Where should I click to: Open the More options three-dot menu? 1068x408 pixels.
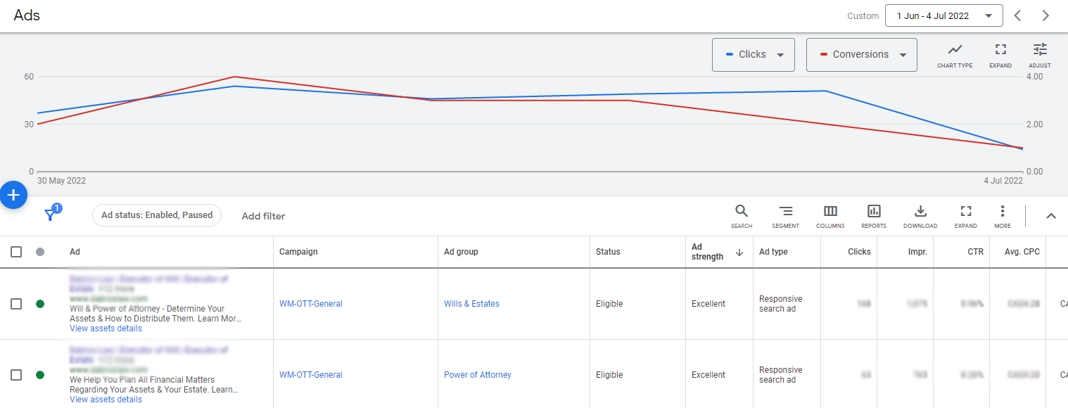1002,211
